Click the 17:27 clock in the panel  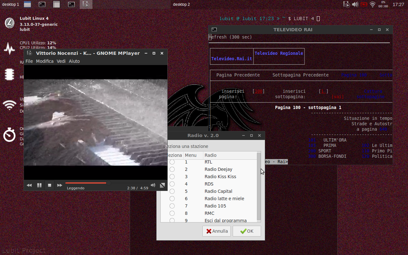(x=398, y=4)
